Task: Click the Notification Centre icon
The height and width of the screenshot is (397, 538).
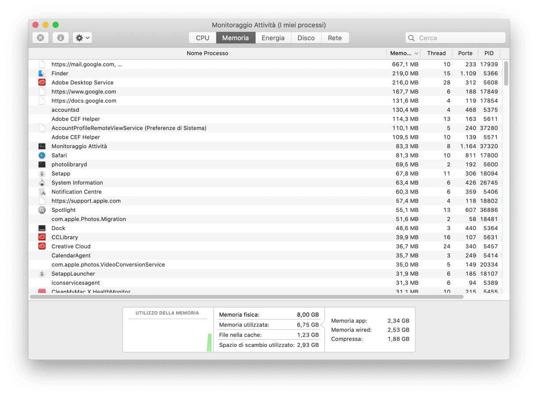Action: 42,192
